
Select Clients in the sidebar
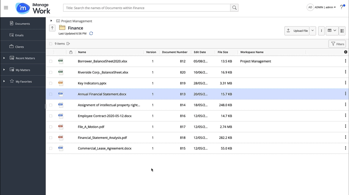pos(19,47)
